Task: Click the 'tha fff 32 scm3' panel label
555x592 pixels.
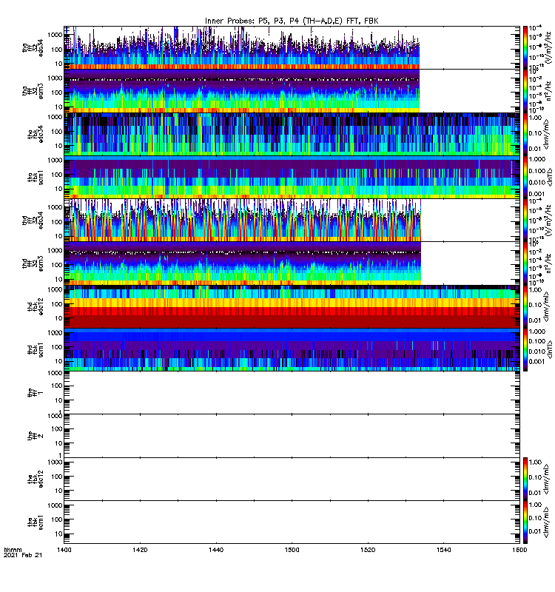Action: click(33, 91)
